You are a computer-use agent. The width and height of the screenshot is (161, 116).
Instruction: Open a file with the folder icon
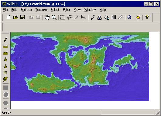pos(15,17)
